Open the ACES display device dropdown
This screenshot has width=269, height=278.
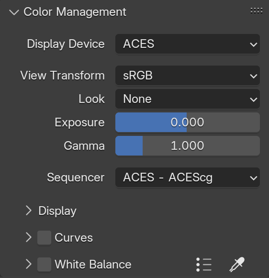[188, 44]
